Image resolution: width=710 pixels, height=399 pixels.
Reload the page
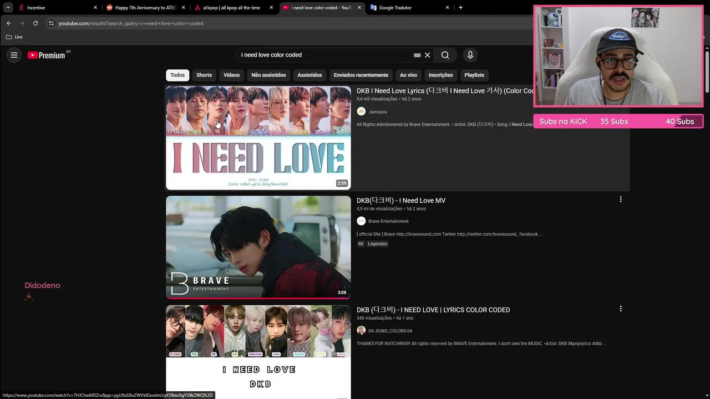point(35,23)
